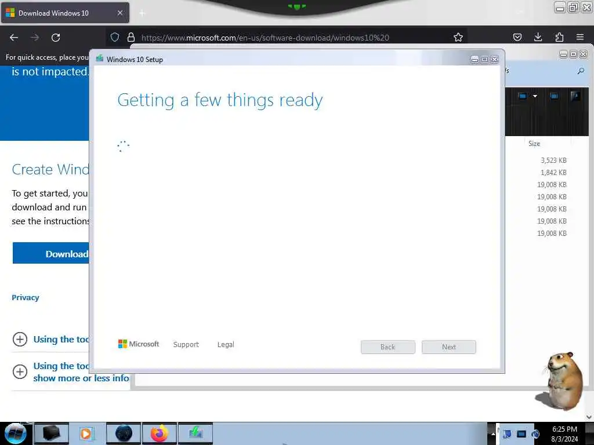Switch to Firefox in the taskbar
Viewport: 594px width, 445px height.
[x=160, y=433]
